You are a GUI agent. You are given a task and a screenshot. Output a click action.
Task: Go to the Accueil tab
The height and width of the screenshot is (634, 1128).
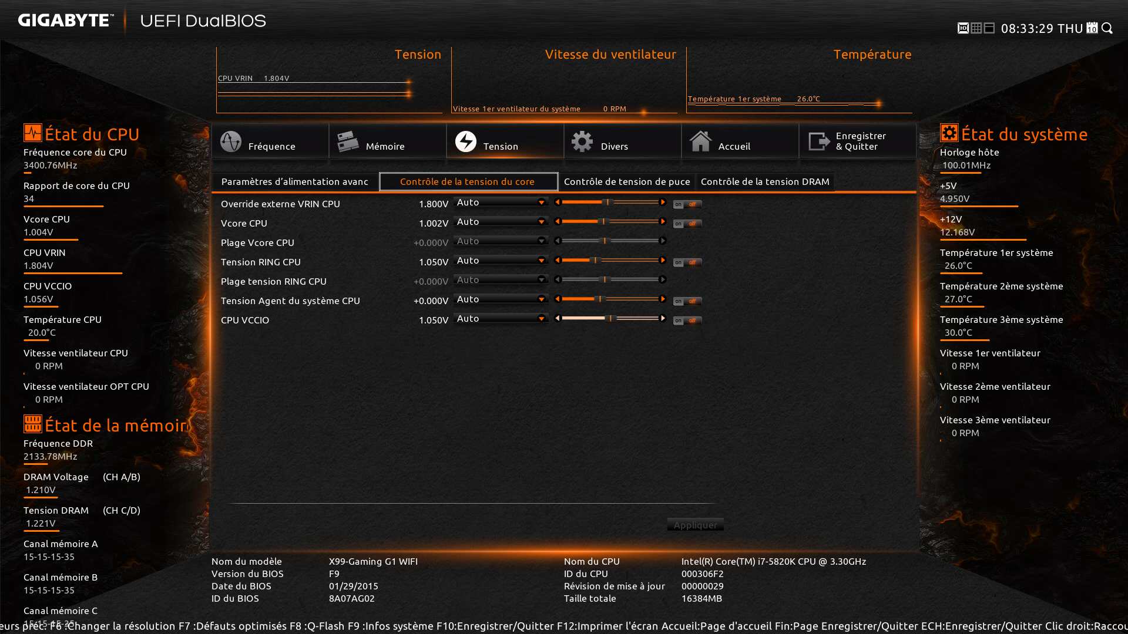(740, 141)
